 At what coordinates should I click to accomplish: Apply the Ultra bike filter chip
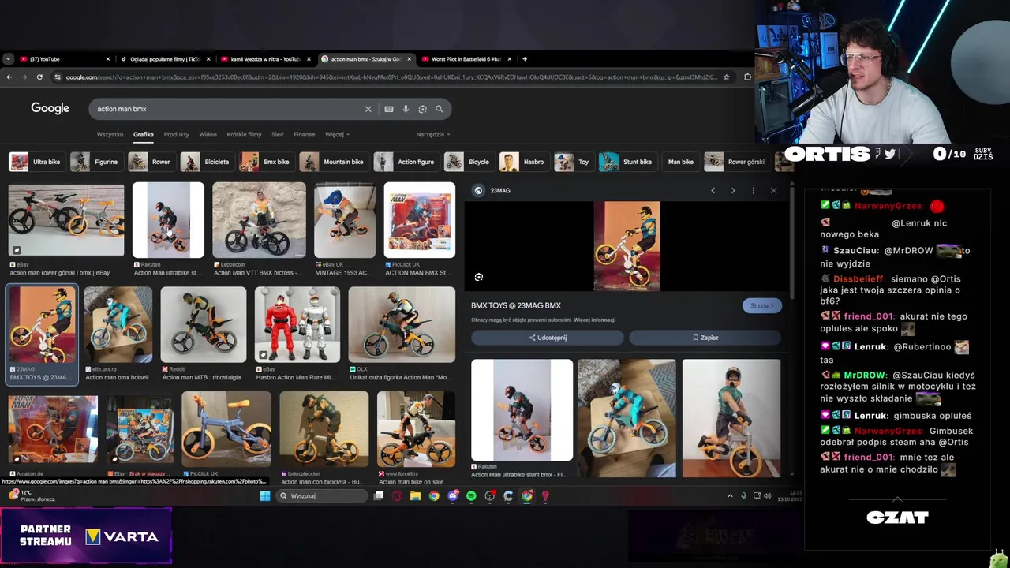[x=36, y=162]
